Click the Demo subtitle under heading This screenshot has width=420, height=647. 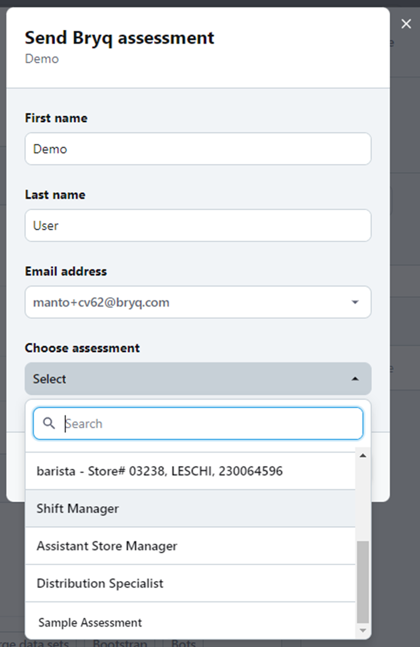(x=41, y=59)
